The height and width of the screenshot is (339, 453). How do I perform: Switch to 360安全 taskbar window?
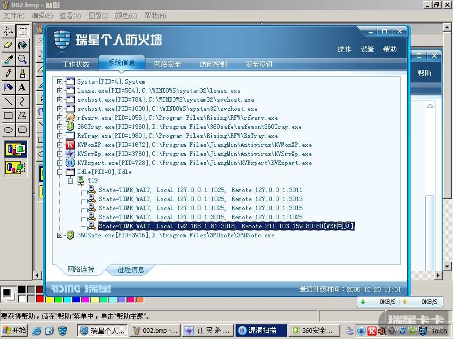click(x=314, y=331)
